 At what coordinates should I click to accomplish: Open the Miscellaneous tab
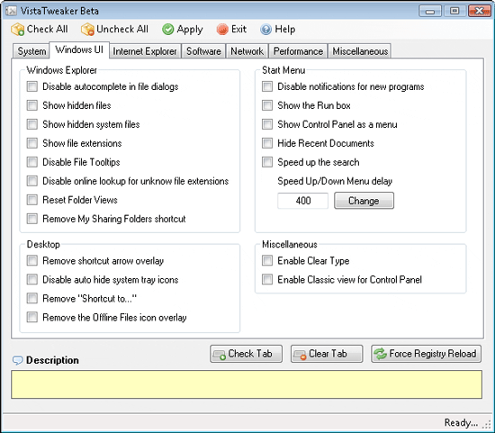tap(360, 51)
